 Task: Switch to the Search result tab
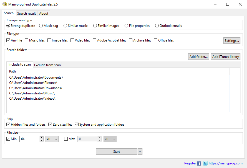26,14
